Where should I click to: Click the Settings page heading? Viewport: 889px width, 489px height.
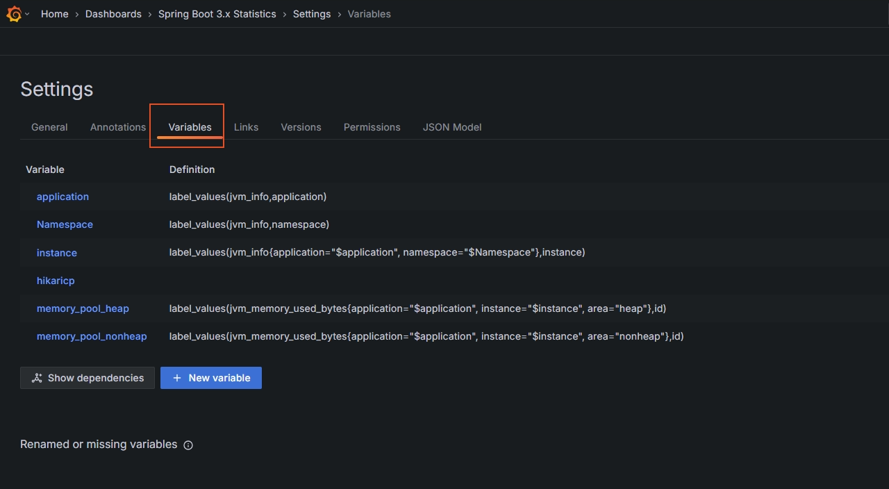click(57, 89)
